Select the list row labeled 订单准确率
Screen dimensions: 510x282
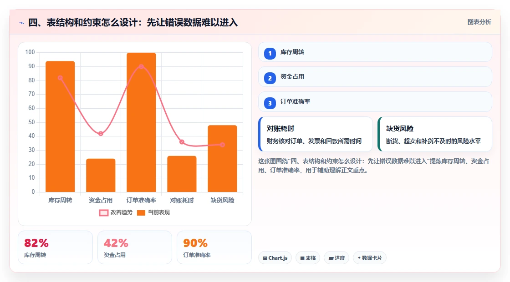point(375,102)
